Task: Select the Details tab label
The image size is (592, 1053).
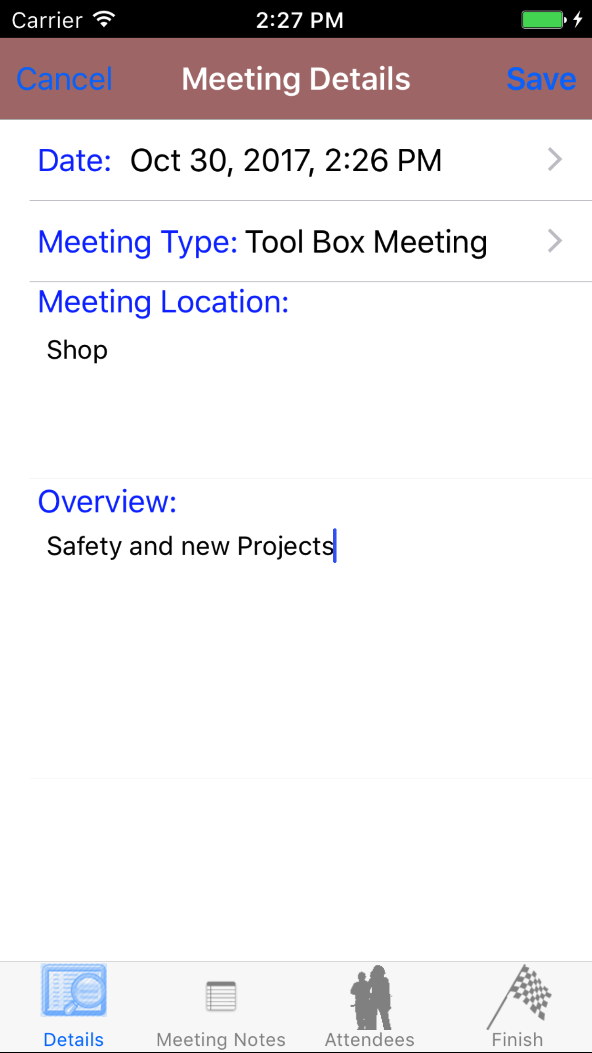Action: click(73, 1040)
